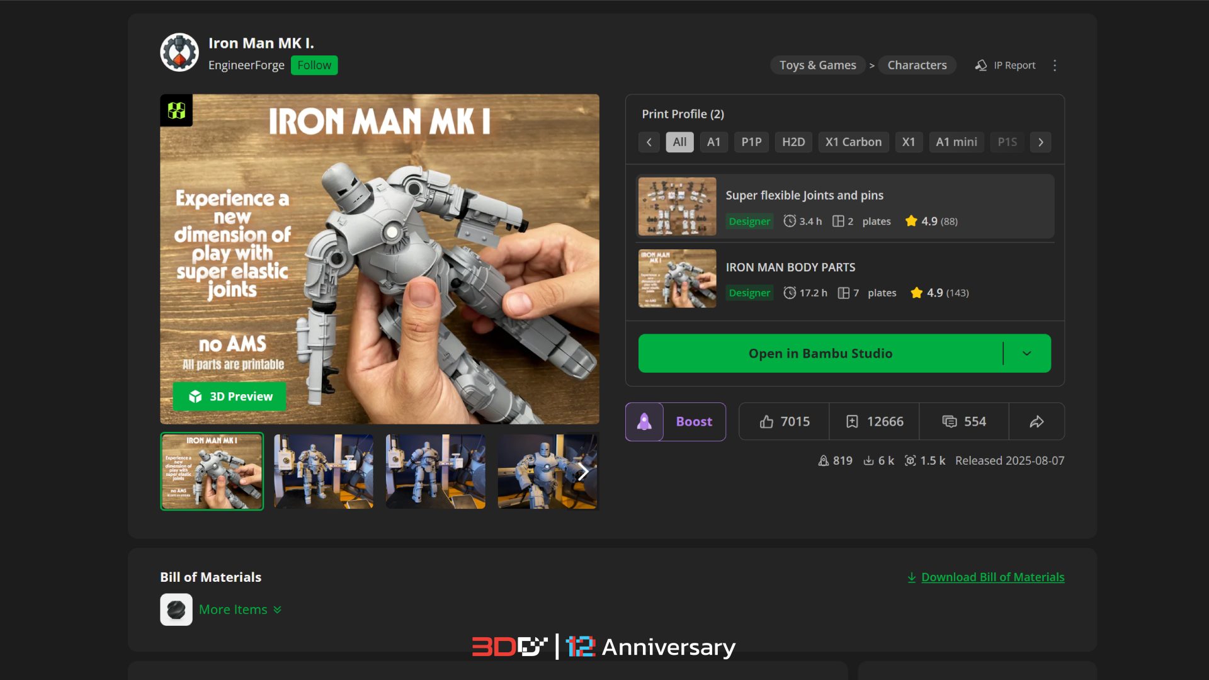Viewport: 1209px width, 680px height.
Task: Click the Boost rocket icon
Action: coord(644,422)
